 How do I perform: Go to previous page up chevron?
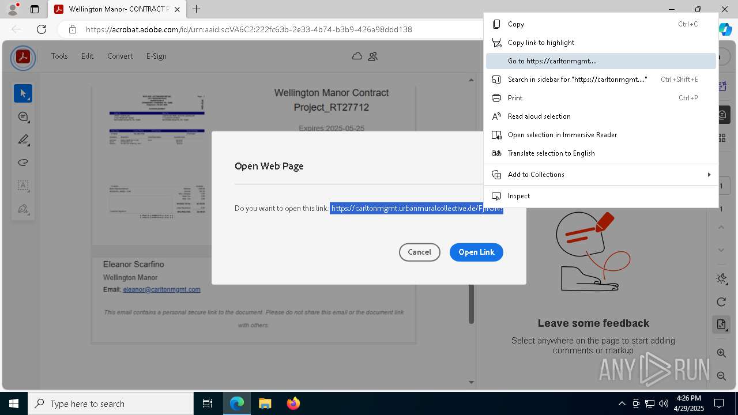721,227
